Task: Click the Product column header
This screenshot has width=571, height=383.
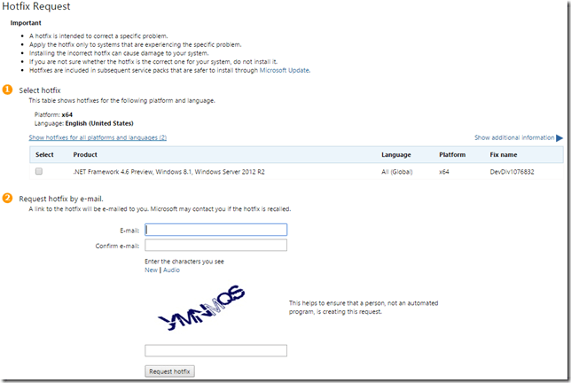Action: (85, 154)
